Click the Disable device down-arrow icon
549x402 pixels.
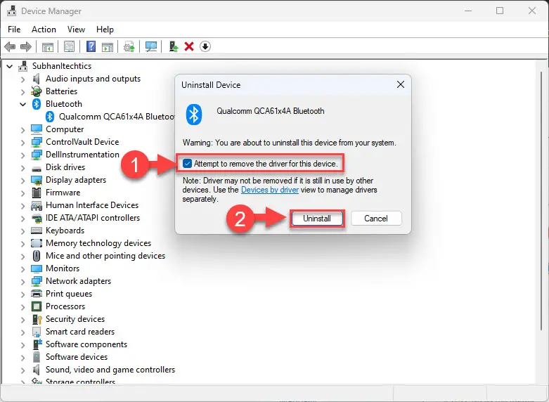[205, 46]
